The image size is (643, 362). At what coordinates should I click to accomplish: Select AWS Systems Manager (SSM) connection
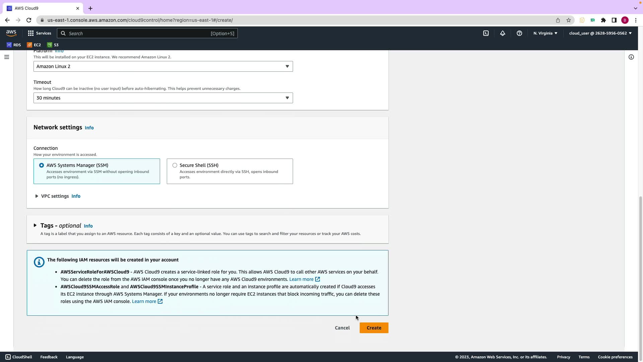pyautogui.click(x=42, y=165)
